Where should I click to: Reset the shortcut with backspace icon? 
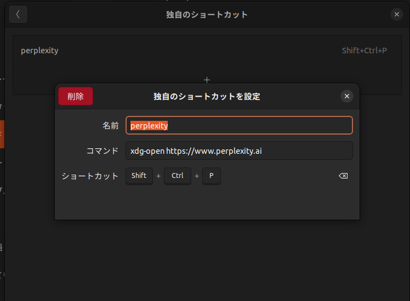[343, 176]
